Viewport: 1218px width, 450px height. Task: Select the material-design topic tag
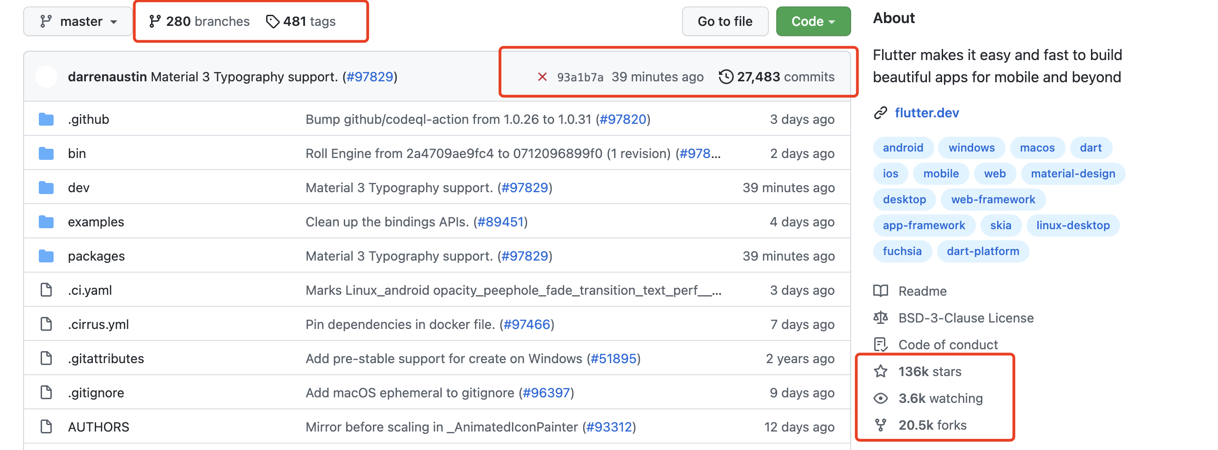(1073, 173)
